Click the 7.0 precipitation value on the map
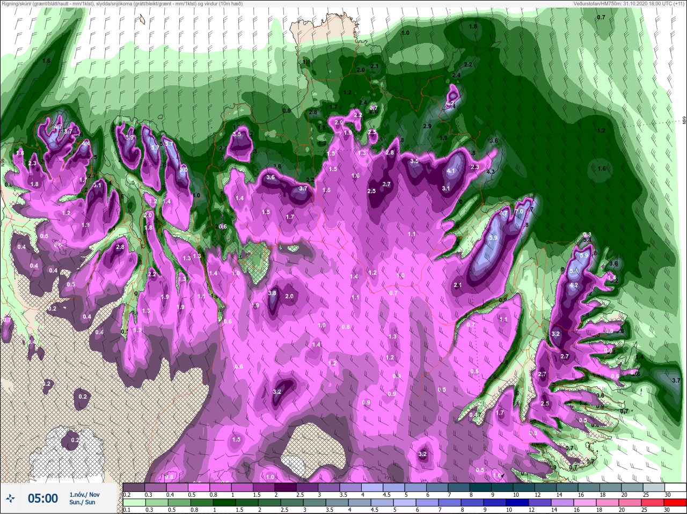The width and height of the screenshot is (687, 514). pyautogui.click(x=518, y=212)
